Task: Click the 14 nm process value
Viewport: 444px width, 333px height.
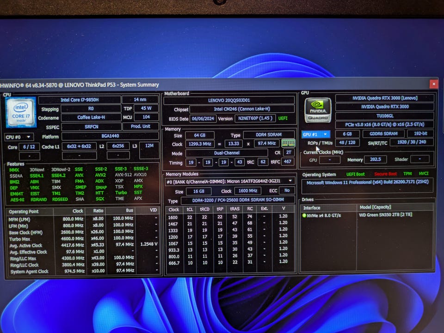Action: click(x=140, y=99)
